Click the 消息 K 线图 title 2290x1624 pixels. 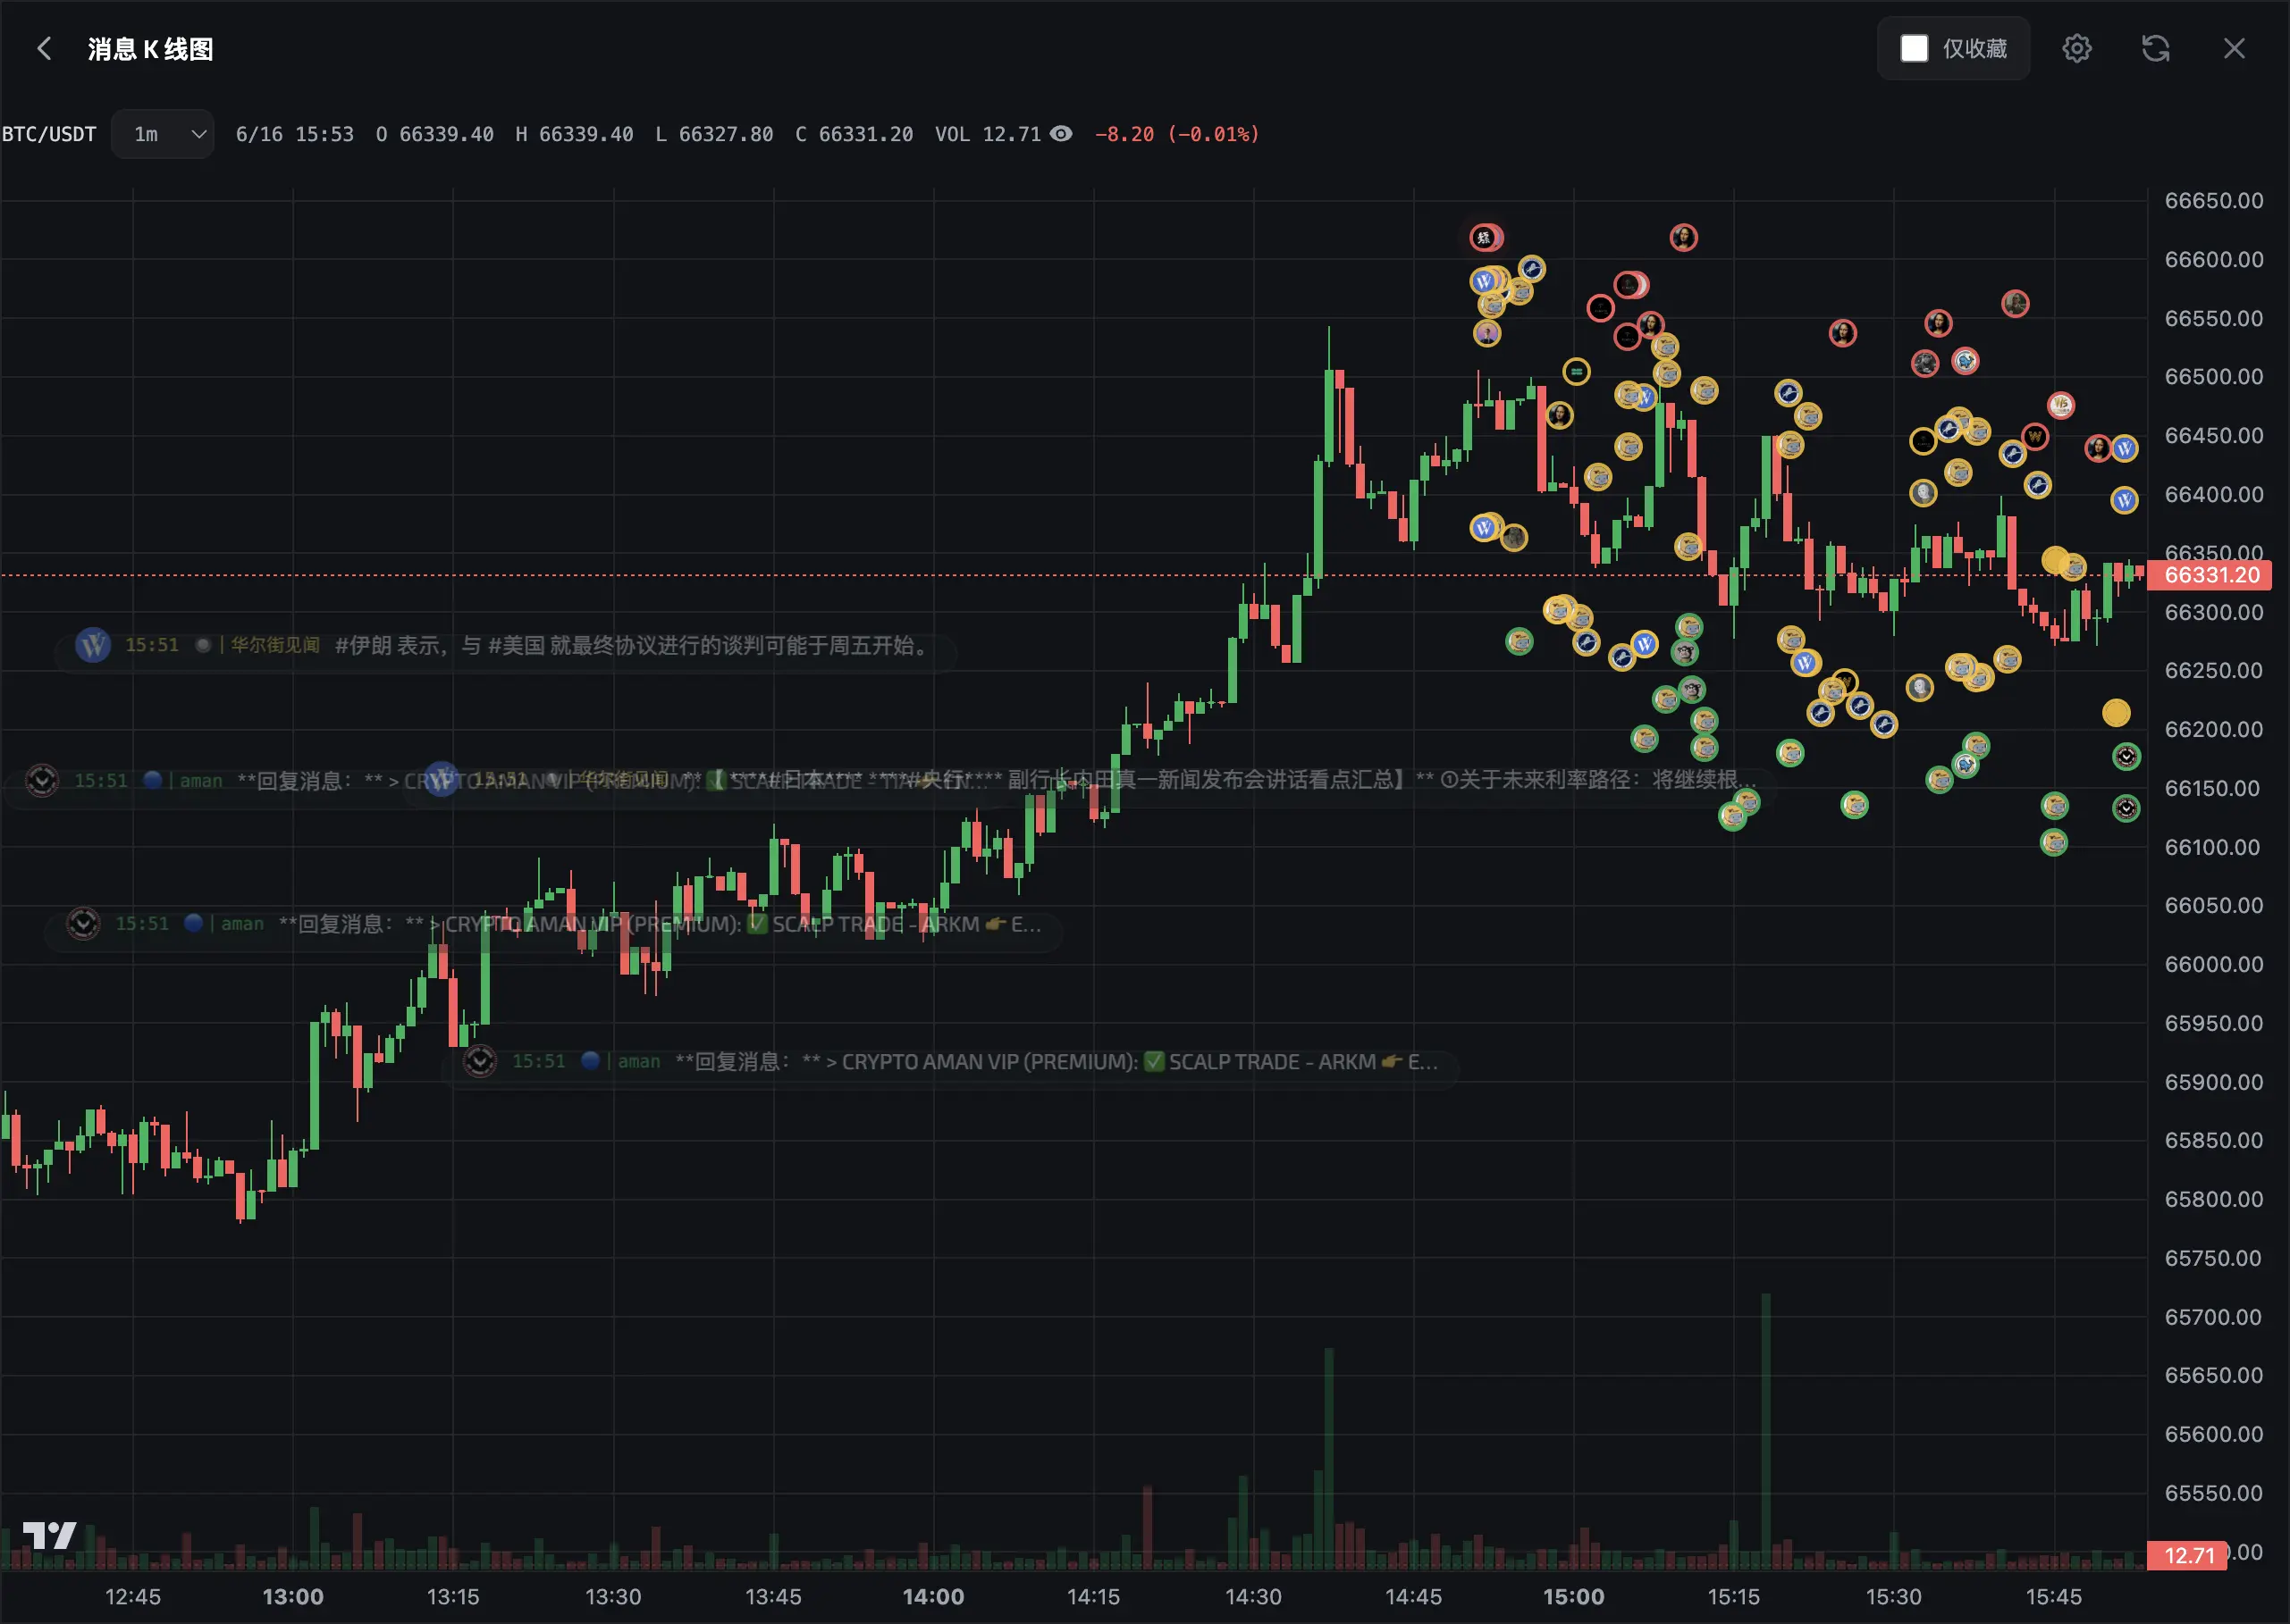coord(150,49)
